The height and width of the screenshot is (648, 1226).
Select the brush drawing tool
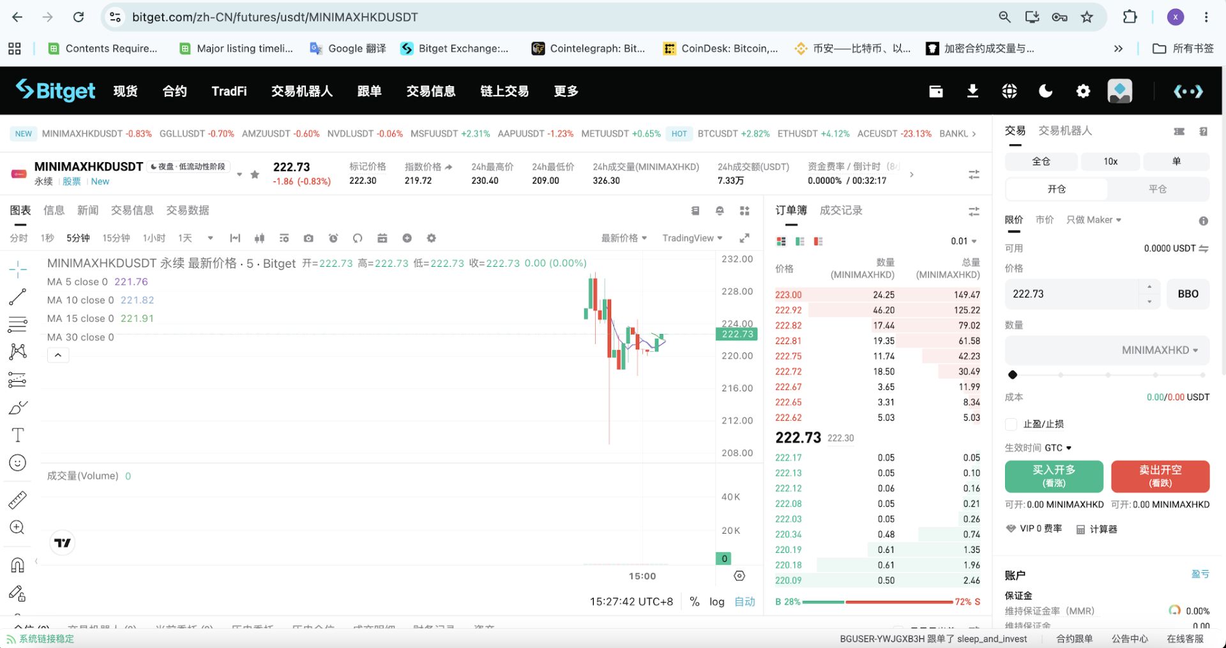(x=18, y=407)
